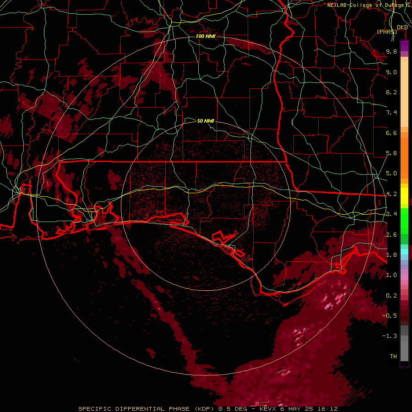This screenshot has width=412, height=412.
Task: Click the orange band of the color bar
Action: tap(404, 155)
